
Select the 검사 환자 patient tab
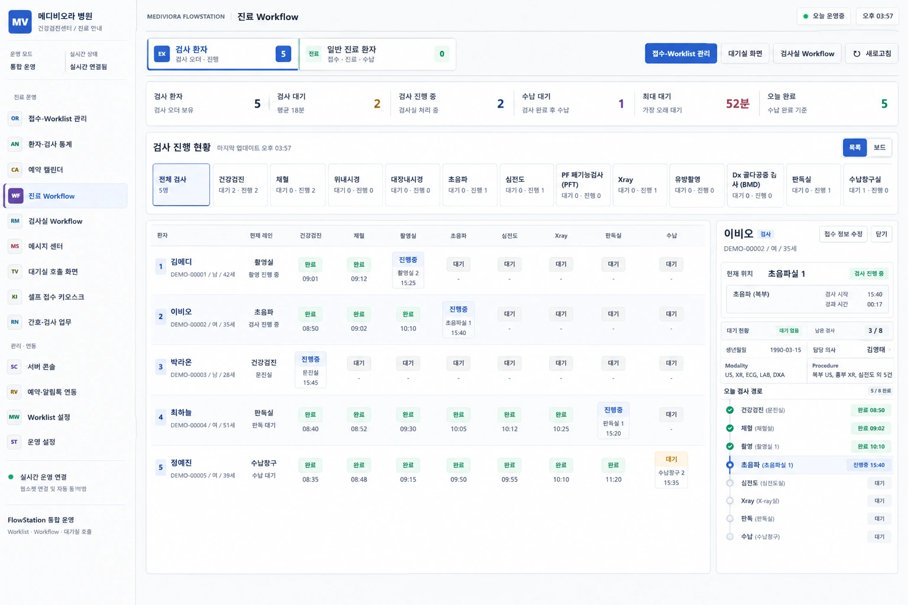coord(222,54)
